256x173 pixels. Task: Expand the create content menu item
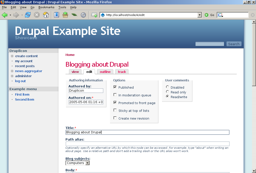[x=12, y=56]
